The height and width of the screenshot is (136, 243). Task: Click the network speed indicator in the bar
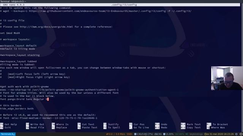click(115, 134)
